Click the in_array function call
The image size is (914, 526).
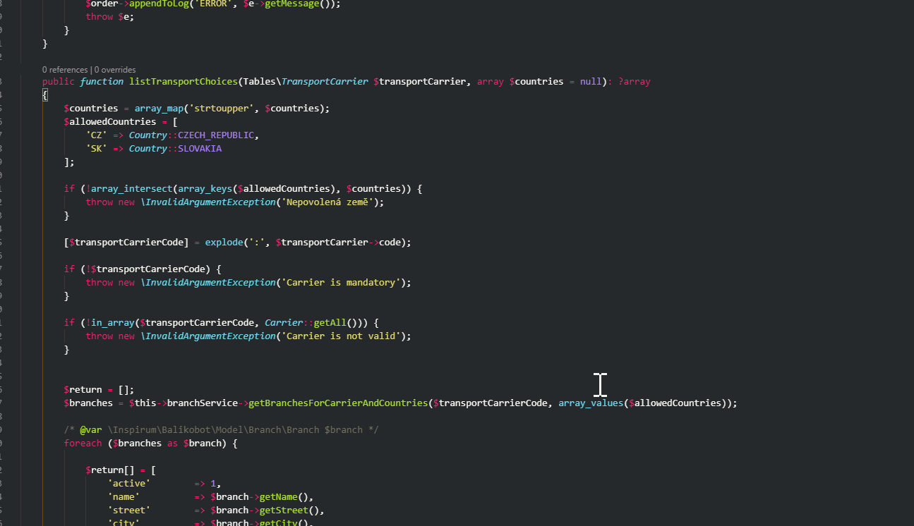(113, 323)
